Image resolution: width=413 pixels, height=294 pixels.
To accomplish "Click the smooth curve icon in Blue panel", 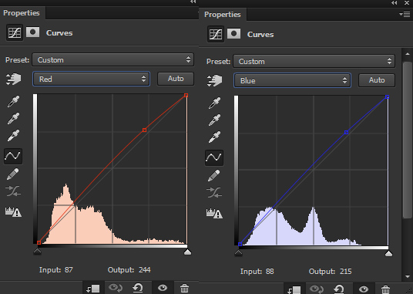I will (214, 192).
